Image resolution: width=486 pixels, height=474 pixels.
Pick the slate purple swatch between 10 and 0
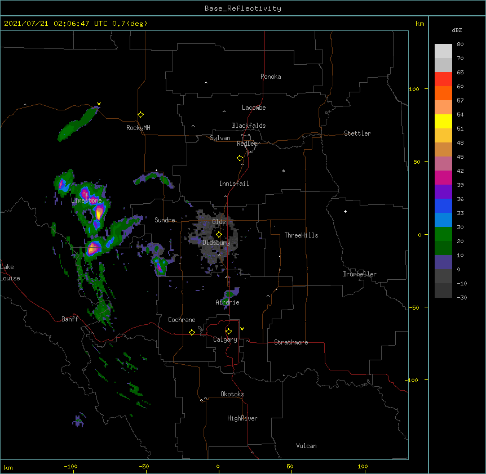click(x=443, y=262)
